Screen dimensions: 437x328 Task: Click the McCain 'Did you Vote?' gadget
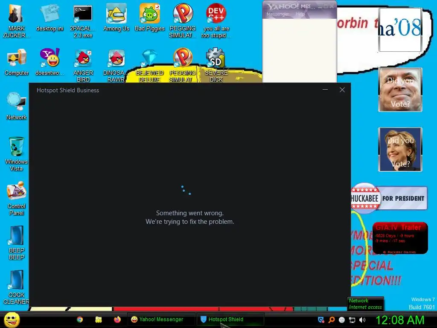pos(400,90)
